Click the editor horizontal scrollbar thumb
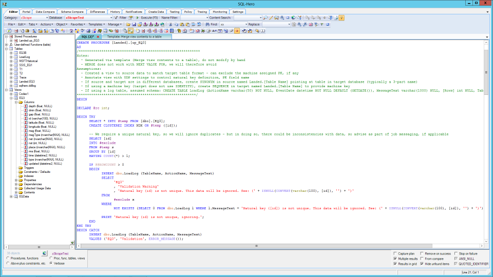The width and height of the screenshot is (493, 277). [256, 246]
